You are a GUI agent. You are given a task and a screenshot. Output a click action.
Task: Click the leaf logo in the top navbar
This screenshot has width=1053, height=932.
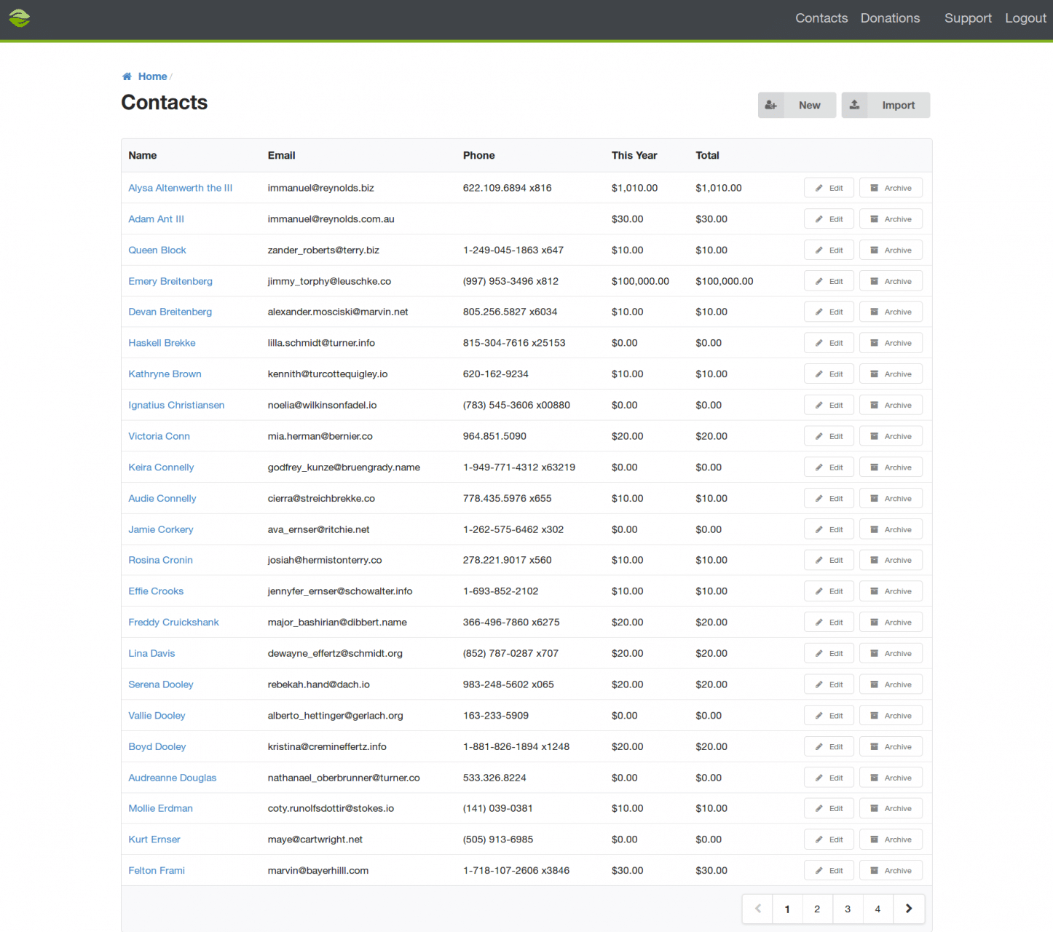click(19, 18)
